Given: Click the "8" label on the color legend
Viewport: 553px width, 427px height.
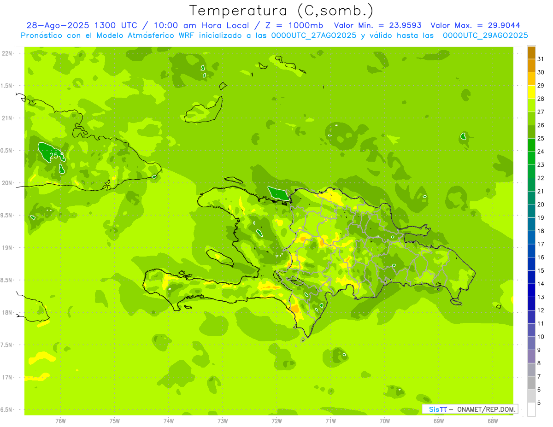Looking at the screenshot, I should click(x=539, y=363).
